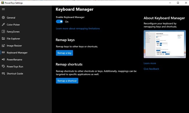189x113 pixels.
Task: Click the Keyboard Manager keyboard icon
Action: pyautogui.click(x=3, y=52)
